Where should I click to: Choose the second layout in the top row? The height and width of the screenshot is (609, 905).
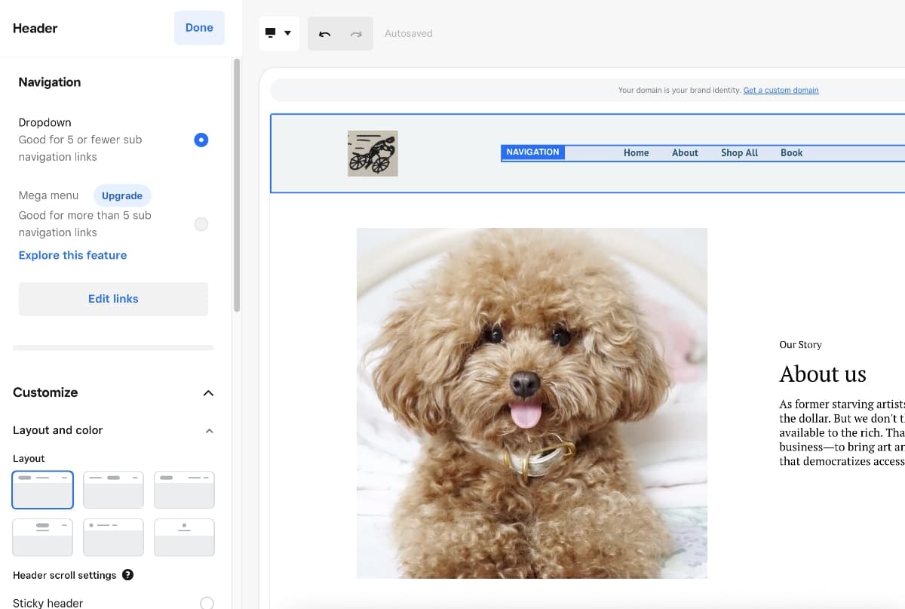pyautogui.click(x=113, y=490)
